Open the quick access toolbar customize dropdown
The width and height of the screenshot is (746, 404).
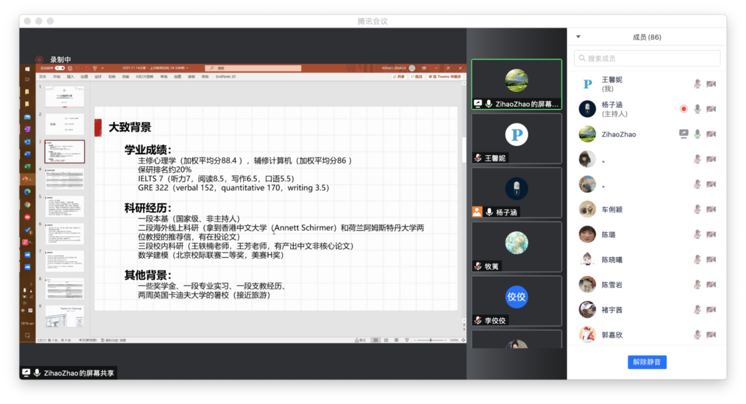103,68
